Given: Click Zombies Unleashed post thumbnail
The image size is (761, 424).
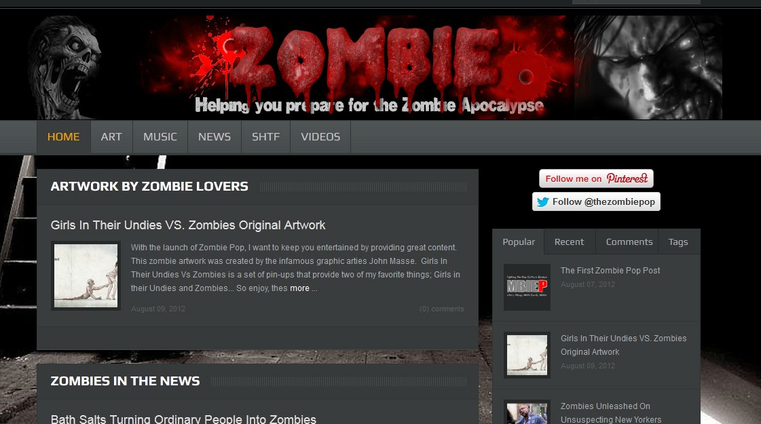Looking at the screenshot, I should [x=527, y=412].
